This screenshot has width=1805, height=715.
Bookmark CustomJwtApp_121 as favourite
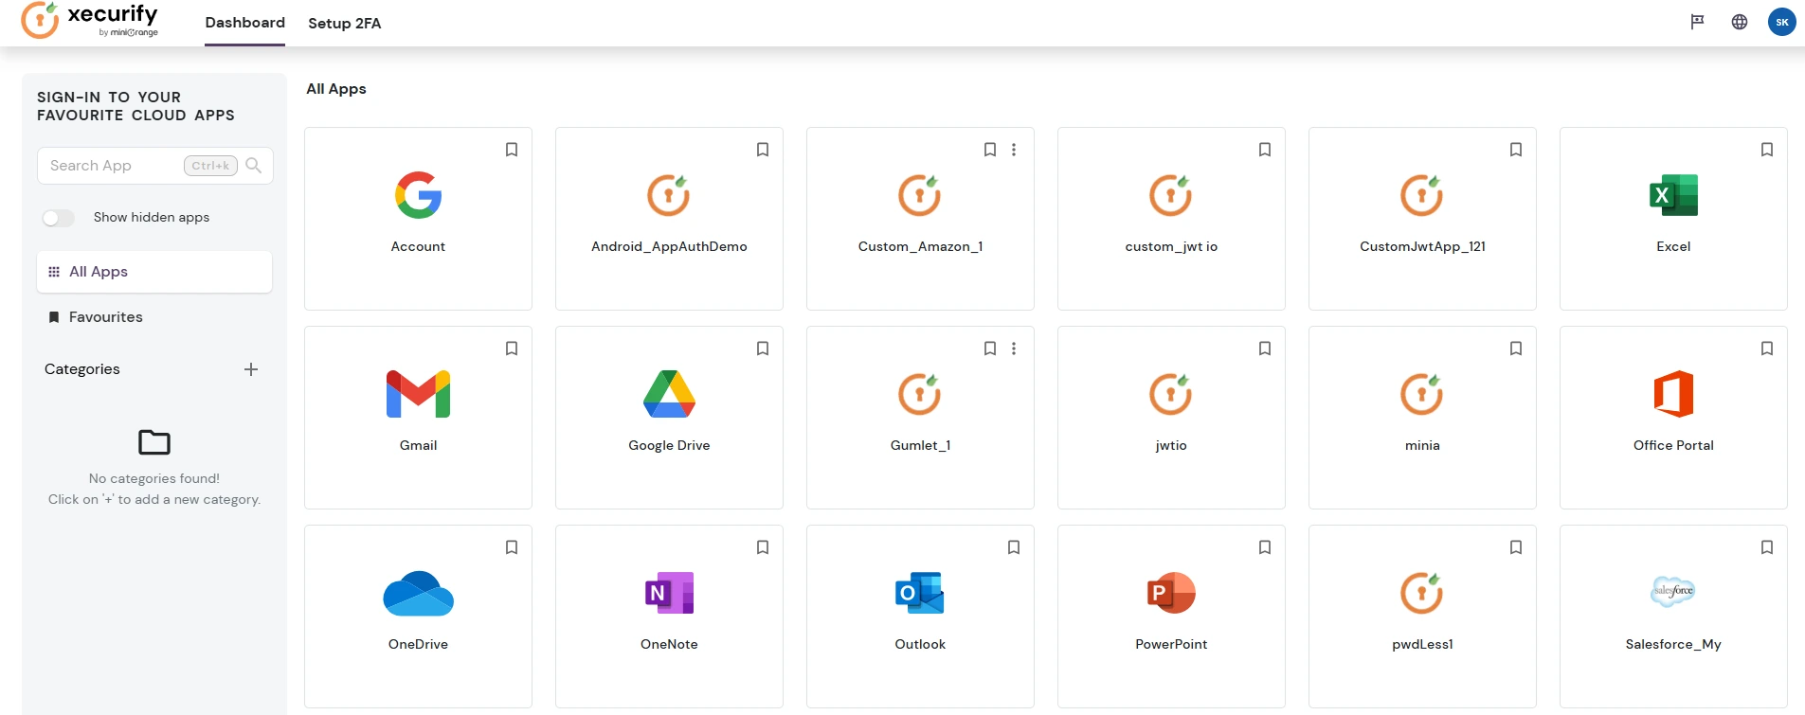click(1516, 150)
